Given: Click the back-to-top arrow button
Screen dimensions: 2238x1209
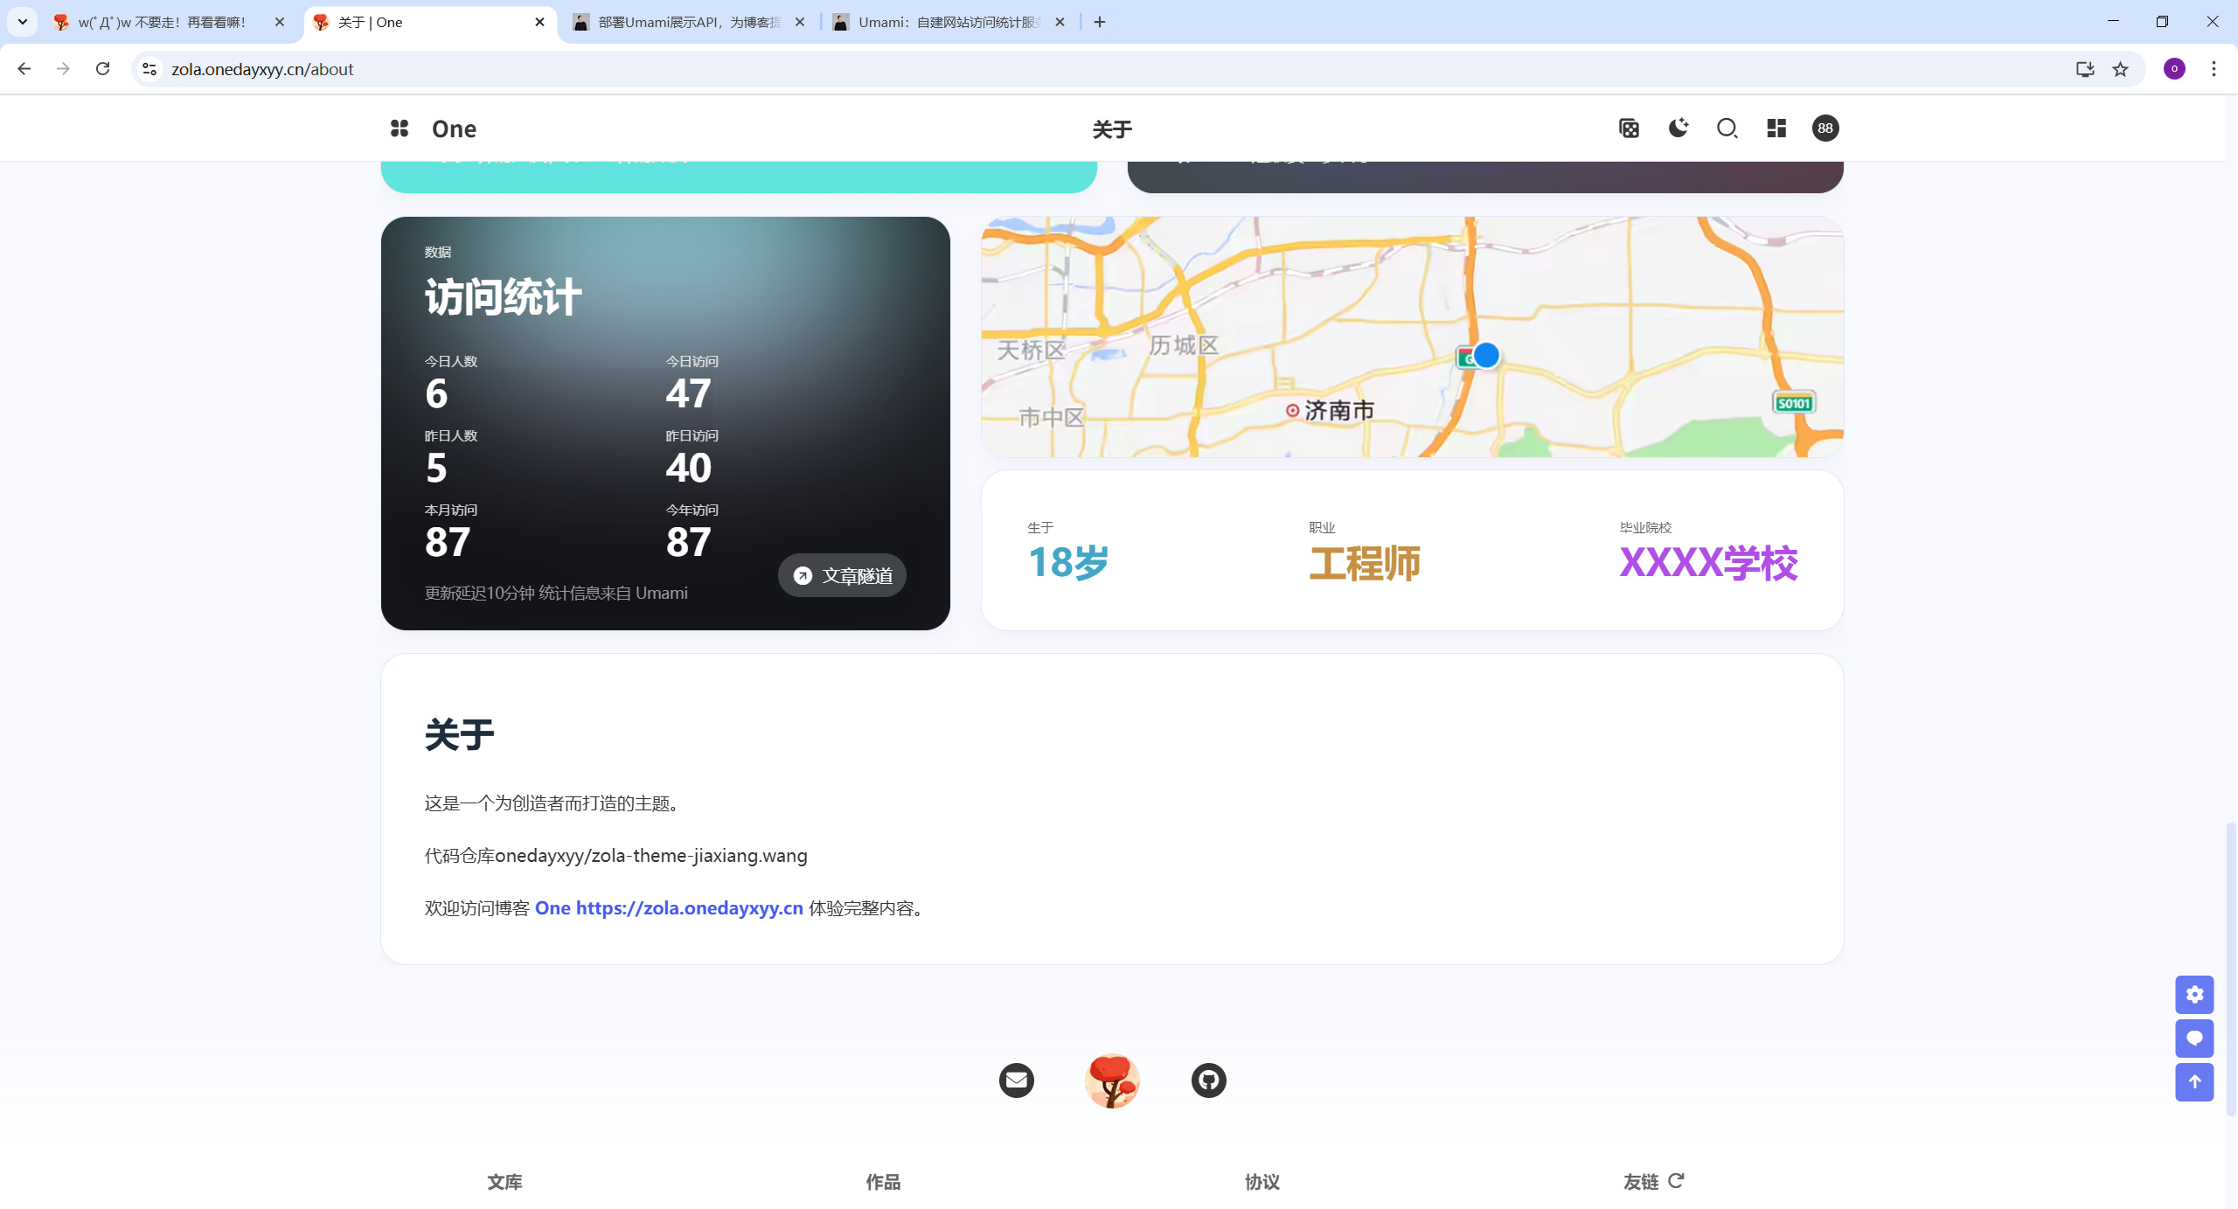Looking at the screenshot, I should (x=2194, y=1082).
